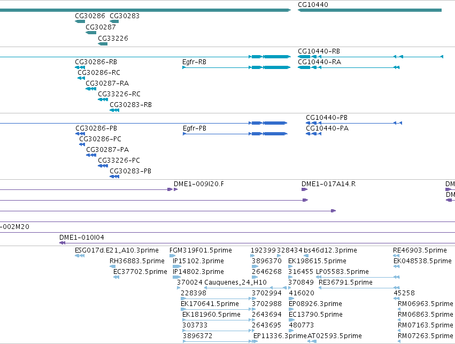The image size is (455, 344).
Task: Select the DME1-017A14.R BAC end arrow
Action: coord(304,189)
